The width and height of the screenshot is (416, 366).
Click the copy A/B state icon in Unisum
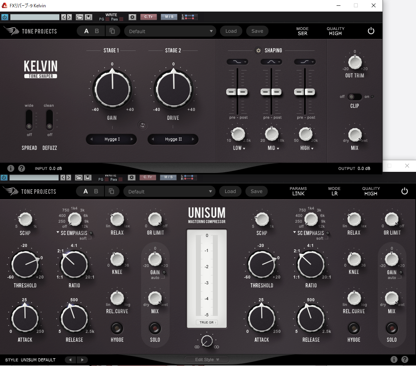pos(111,191)
